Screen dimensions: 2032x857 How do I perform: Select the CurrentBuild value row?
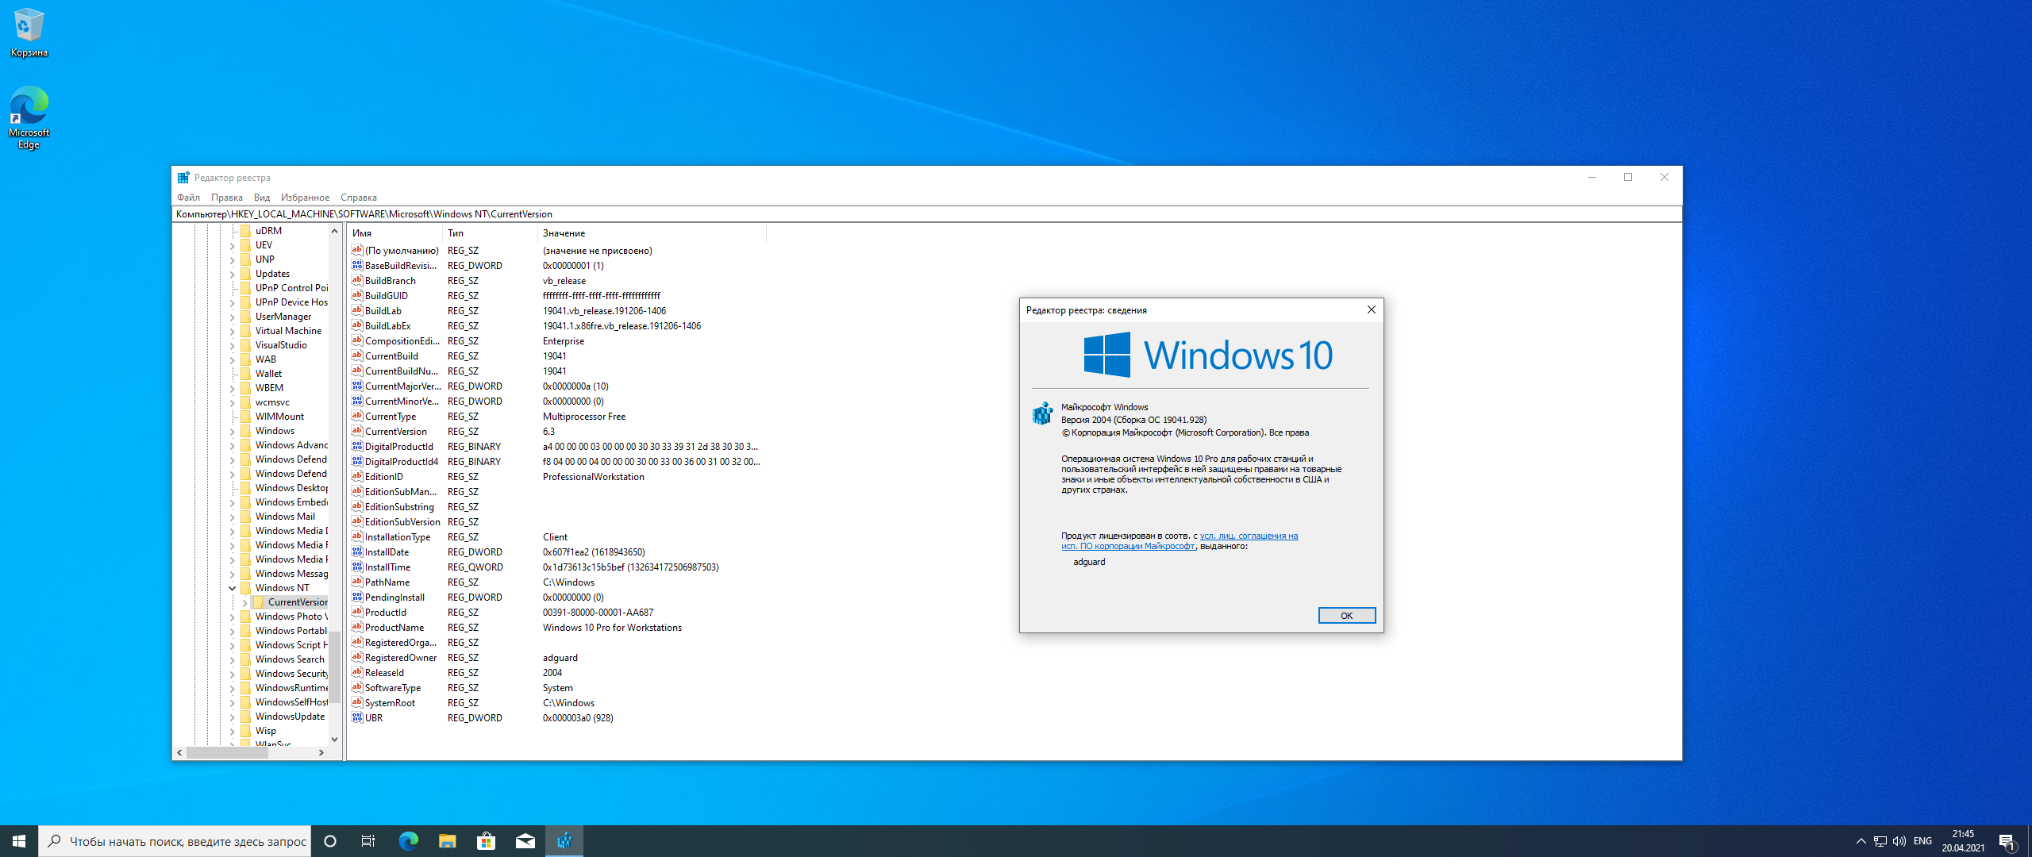pos(556,355)
